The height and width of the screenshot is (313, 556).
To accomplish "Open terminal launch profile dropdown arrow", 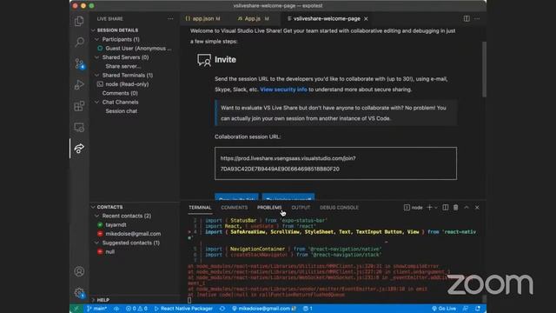I will pyautogui.click(x=436, y=208).
